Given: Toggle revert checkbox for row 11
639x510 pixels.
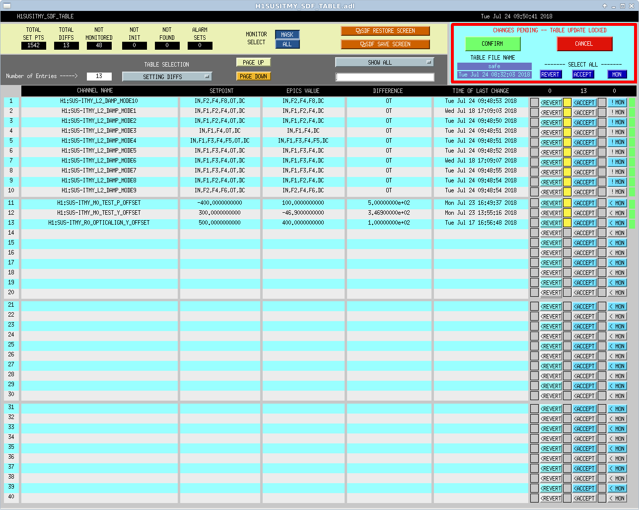Looking at the screenshot, I should click(x=534, y=203).
